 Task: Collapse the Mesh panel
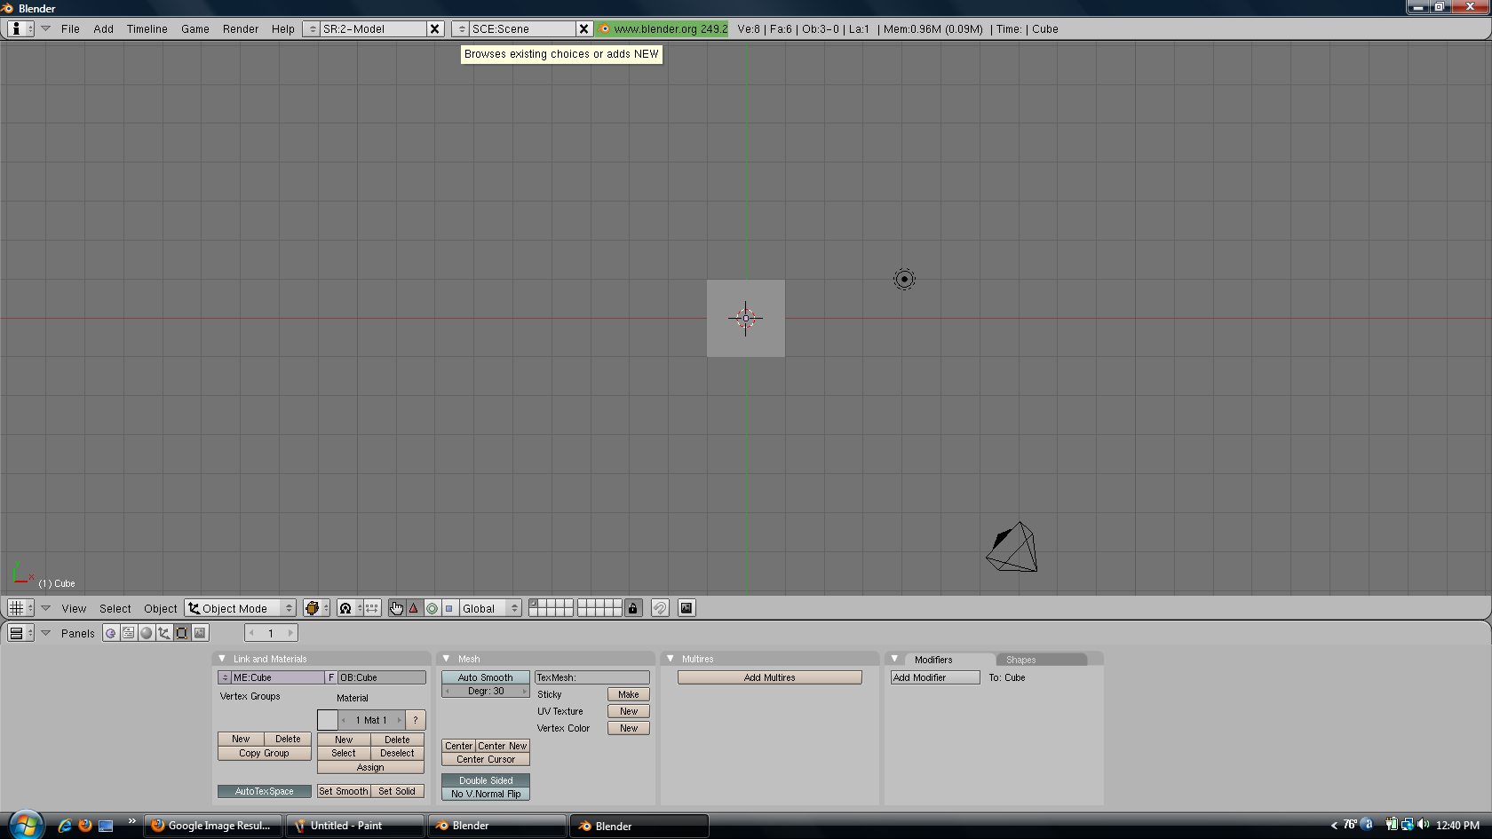pos(447,659)
